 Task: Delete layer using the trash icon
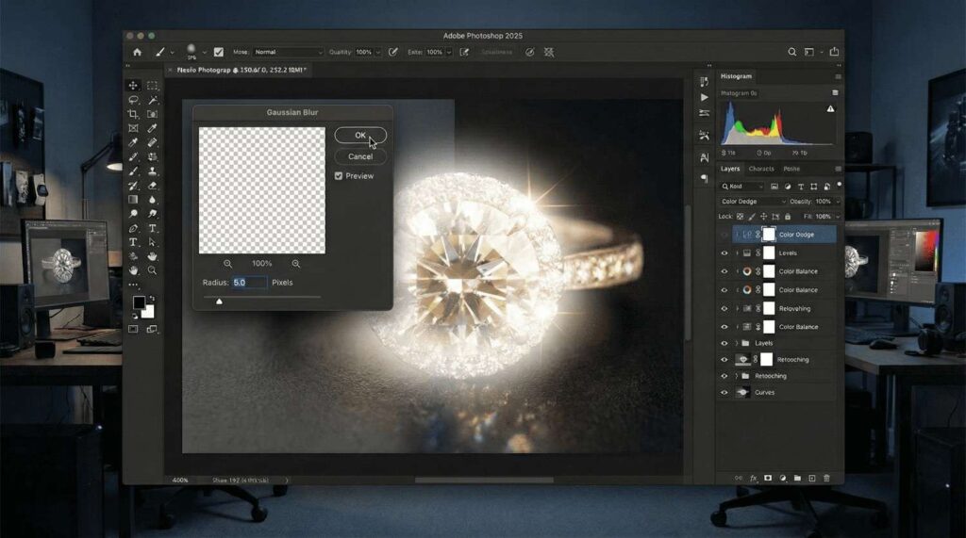click(x=827, y=478)
